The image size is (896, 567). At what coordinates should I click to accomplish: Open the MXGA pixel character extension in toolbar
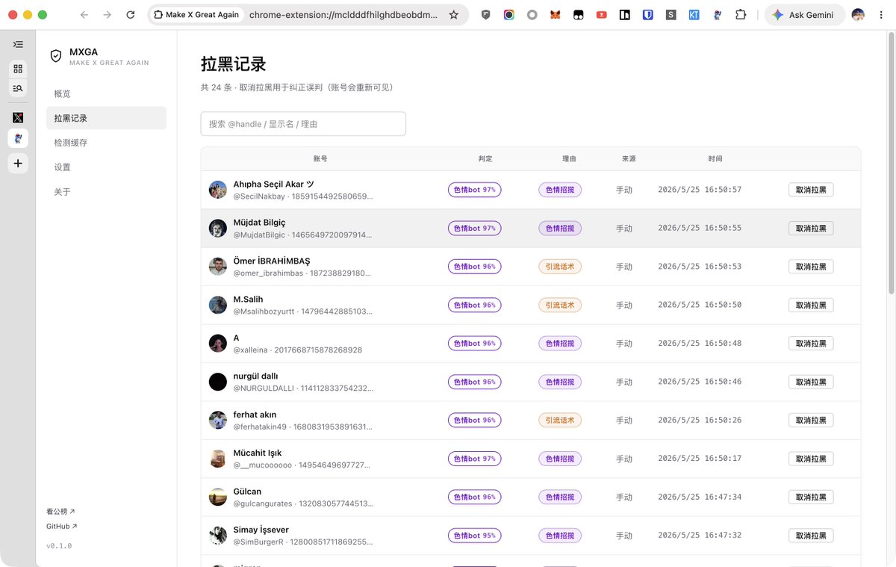pos(718,15)
